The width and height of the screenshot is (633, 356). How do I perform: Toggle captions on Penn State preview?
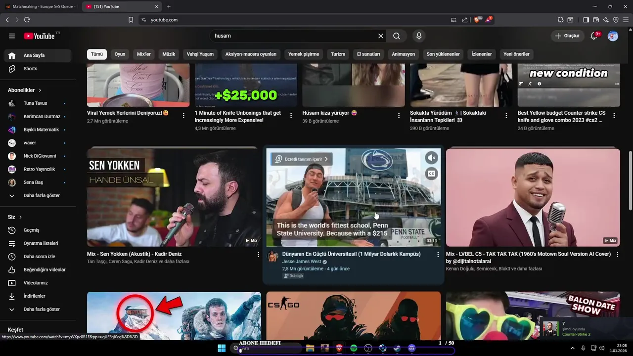(x=432, y=174)
